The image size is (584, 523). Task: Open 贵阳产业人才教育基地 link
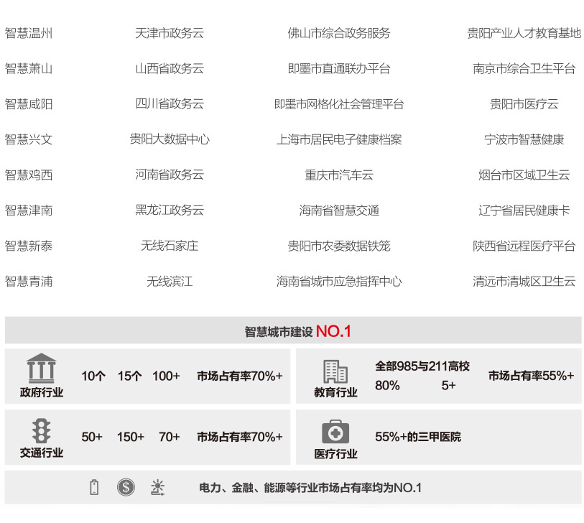pyautogui.click(x=524, y=33)
